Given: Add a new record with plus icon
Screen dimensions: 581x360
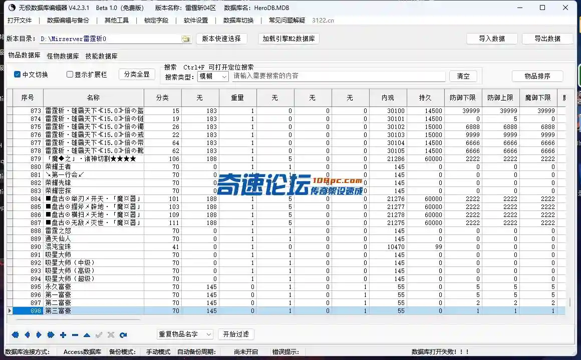Looking at the screenshot, I should tap(63, 335).
